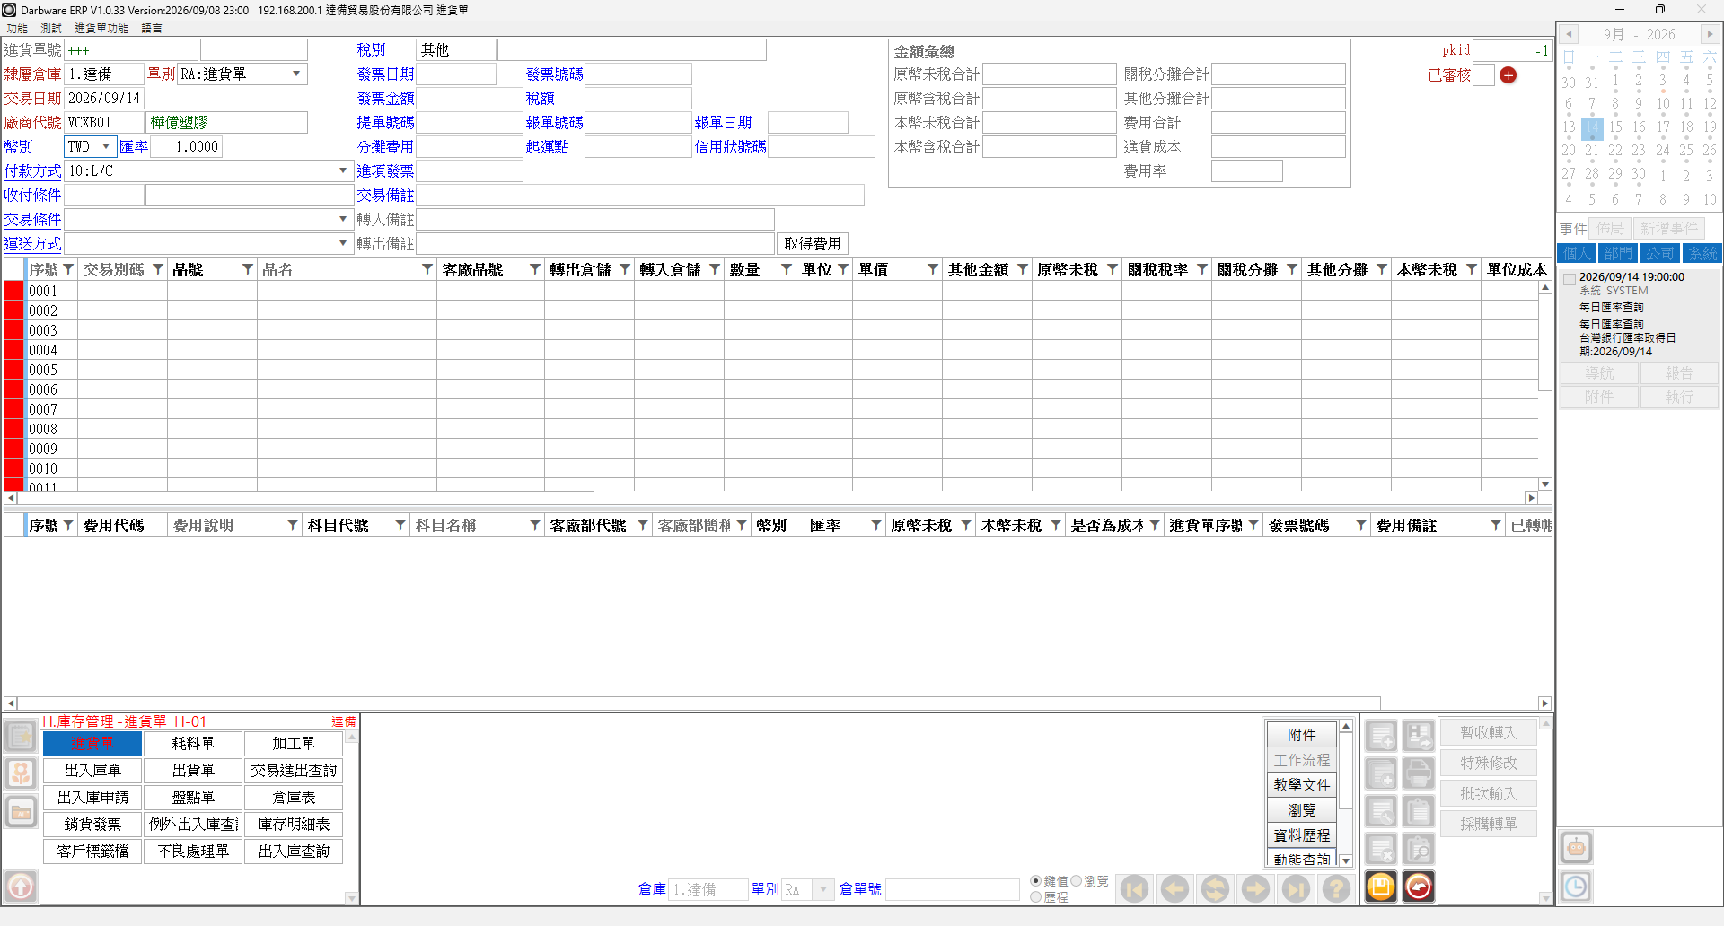Viewport: 1724px width, 926px height.
Task: Tick the 已審核 checkbox
Action: pos(1484,75)
